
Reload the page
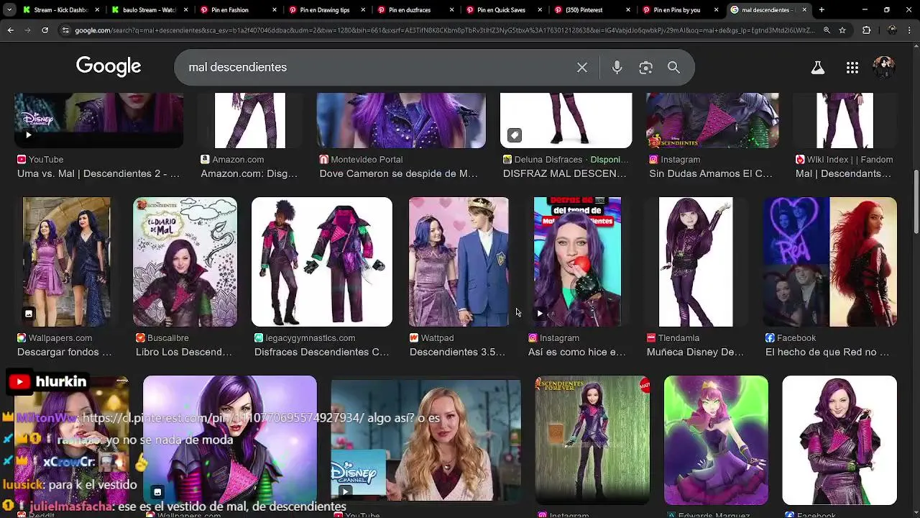pos(45,30)
